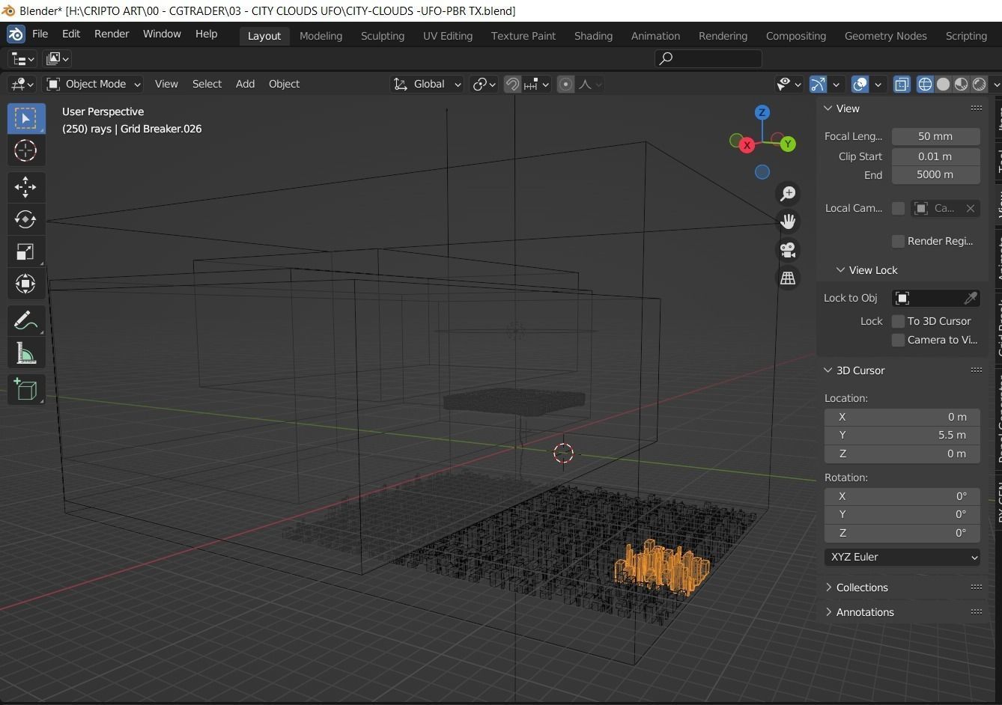Click the Focal Length 50 mm field
The image size is (1002, 705).
935,136
